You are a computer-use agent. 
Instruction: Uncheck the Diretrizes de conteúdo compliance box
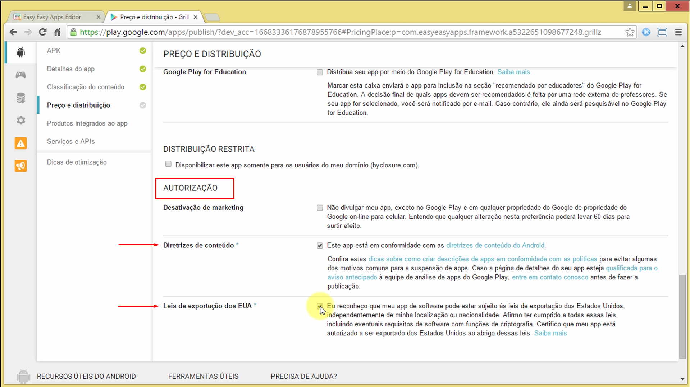(320, 246)
